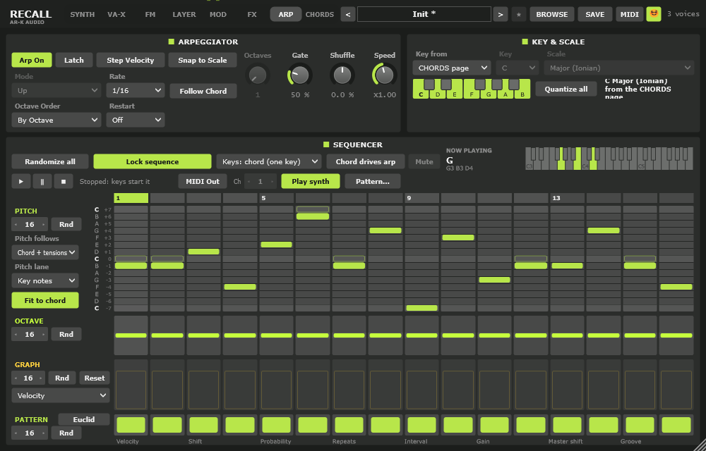Click the stop transport button
This screenshot has width=706, height=451.
(x=64, y=182)
